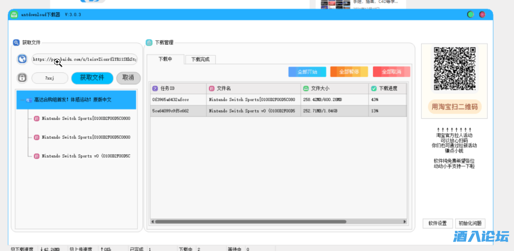This screenshot has width=514, height=251.
Task: Click task ID 5ce64099c9f5c662 cell
Action: pyautogui.click(x=178, y=111)
